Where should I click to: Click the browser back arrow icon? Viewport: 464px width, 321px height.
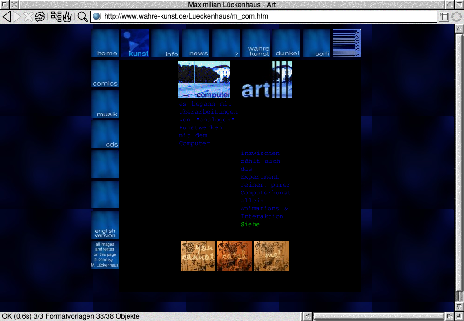[x=7, y=17]
